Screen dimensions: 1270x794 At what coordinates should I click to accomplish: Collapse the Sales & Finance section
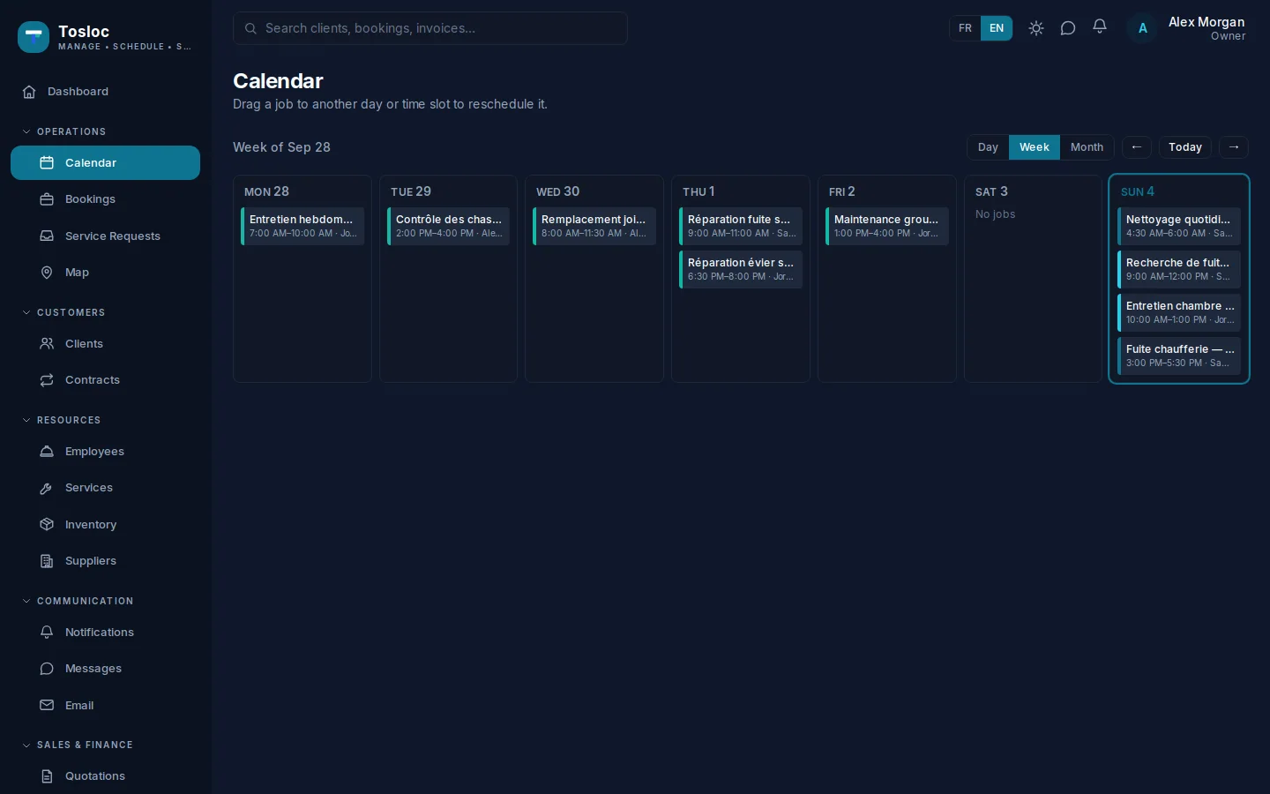(78, 745)
